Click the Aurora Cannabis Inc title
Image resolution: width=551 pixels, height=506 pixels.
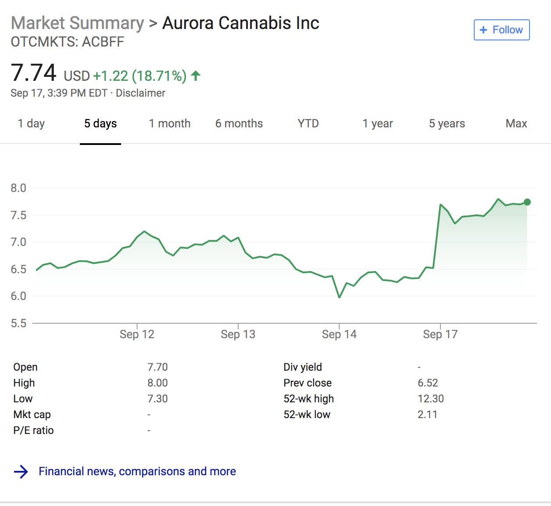[x=240, y=23]
